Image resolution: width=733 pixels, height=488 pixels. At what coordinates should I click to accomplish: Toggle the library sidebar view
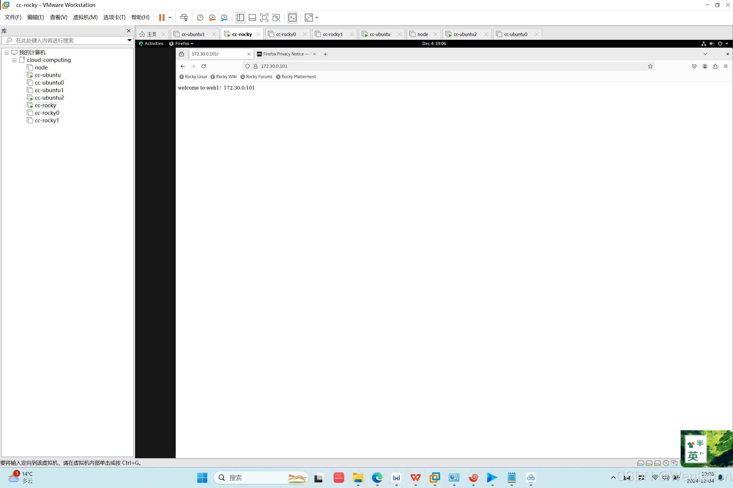pos(240,17)
